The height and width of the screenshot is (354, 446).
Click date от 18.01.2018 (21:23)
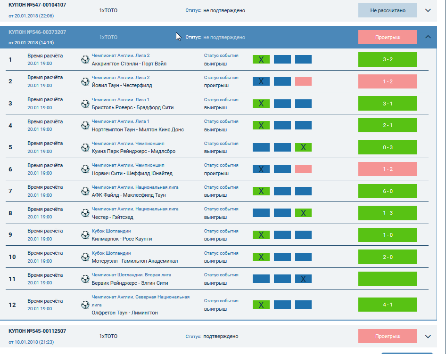click(x=31, y=342)
